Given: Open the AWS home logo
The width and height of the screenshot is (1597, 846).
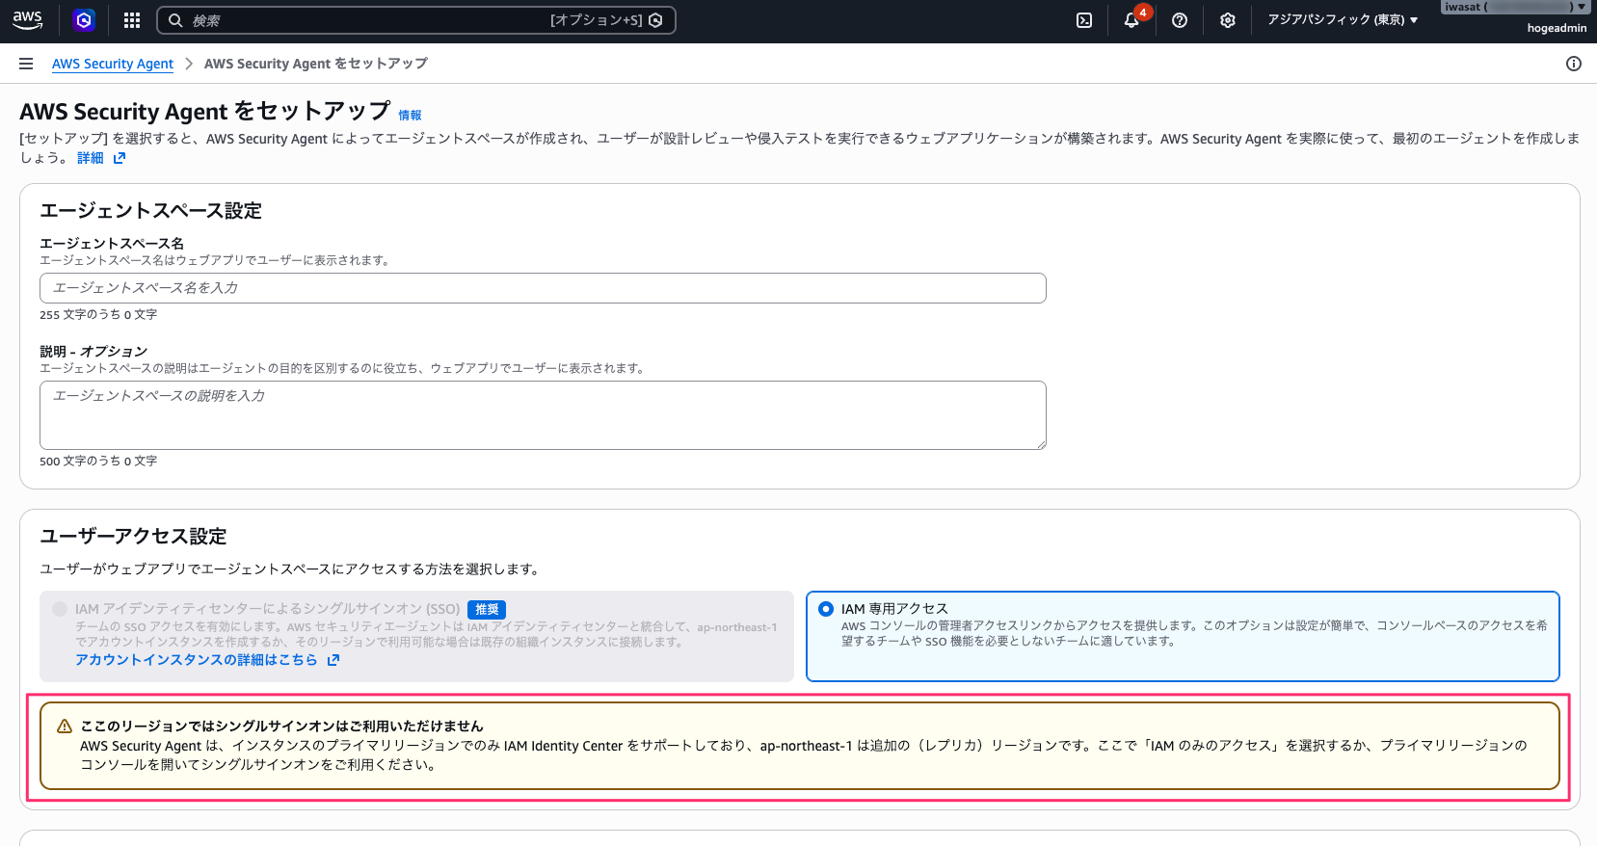Looking at the screenshot, I should coord(27,20).
